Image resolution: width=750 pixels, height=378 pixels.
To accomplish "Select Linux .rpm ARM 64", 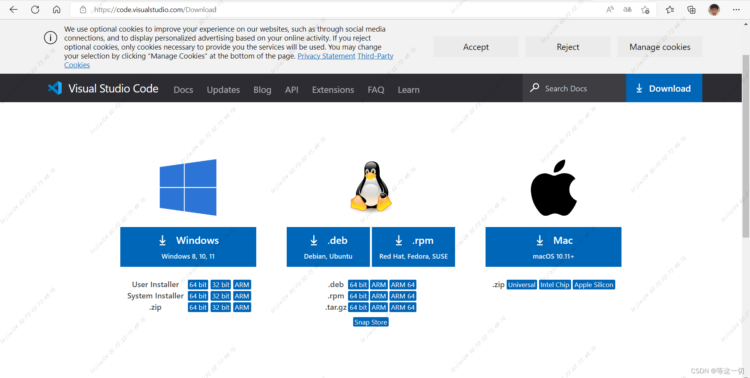I will [403, 296].
